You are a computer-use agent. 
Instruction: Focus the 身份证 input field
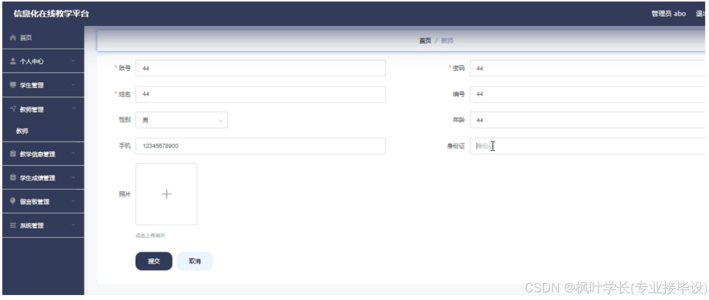pyautogui.click(x=587, y=146)
